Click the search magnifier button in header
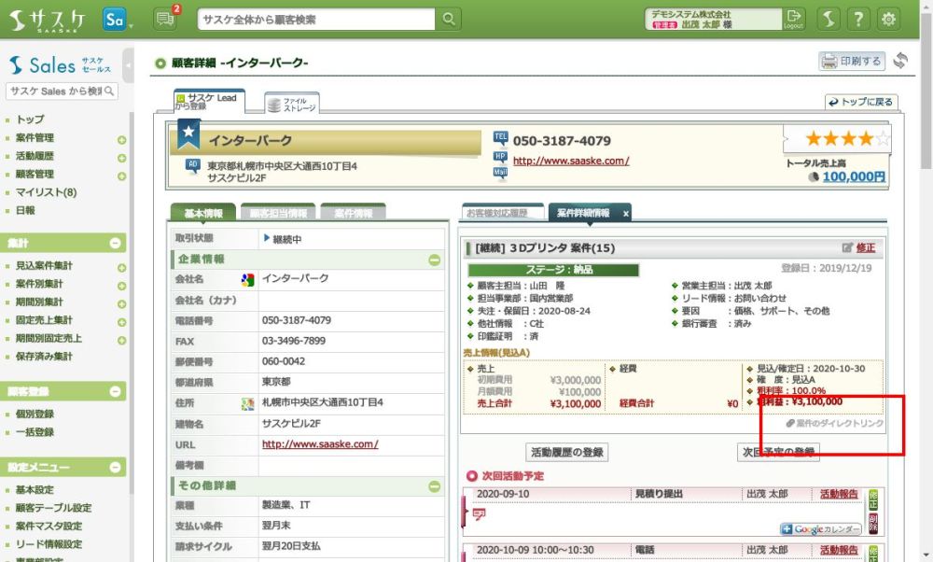Image resolution: width=933 pixels, height=562 pixels. click(x=450, y=19)
